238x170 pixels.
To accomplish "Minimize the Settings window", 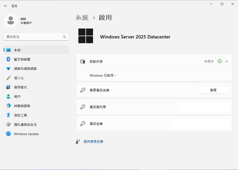I will pyautogui.click(x=211, y=4).
